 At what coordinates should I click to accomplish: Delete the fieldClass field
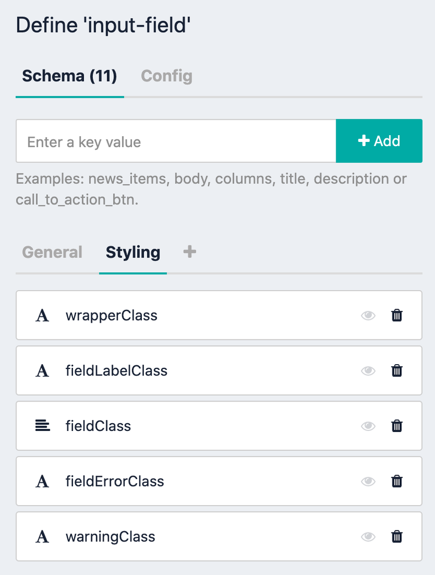pyautogui.click(x=397, y=426)
